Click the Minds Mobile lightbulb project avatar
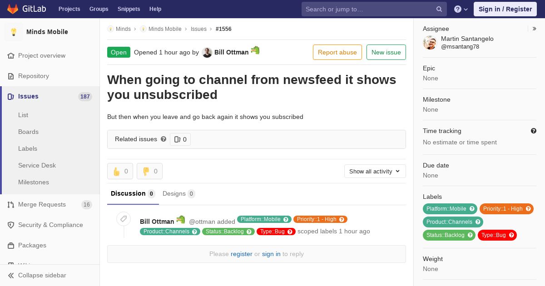The width and height of the screenshot is (545, 286). [x=14, y=32]
